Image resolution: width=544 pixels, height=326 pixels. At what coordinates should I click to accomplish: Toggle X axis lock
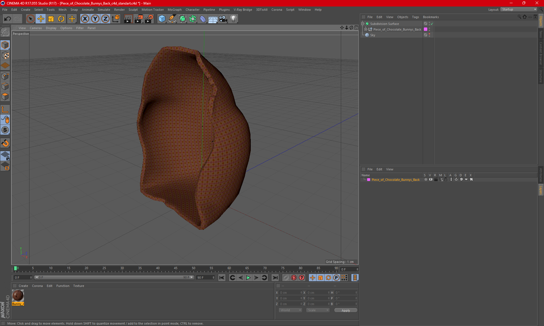coord(85,19)
